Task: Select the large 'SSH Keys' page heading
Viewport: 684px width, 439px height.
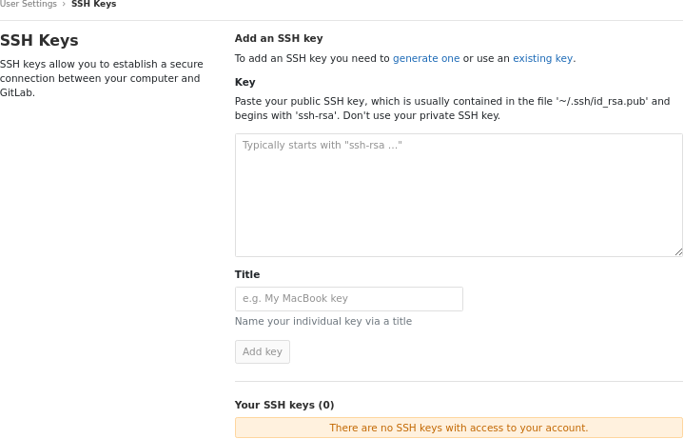Action: tap(39, 40)
